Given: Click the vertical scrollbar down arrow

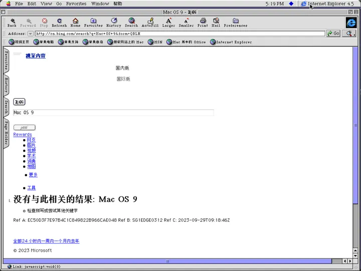Looking at the screenshot, I should tap(355, 255).
